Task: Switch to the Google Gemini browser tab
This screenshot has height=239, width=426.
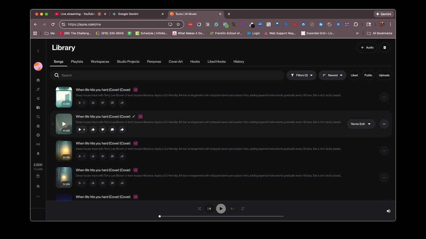Action: (x=137, y=14)
